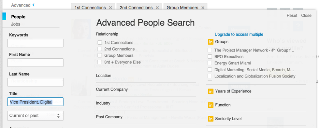The image size is (319, 128).
Task: Remove the Group Members filter tag
Action: [203, 8]
